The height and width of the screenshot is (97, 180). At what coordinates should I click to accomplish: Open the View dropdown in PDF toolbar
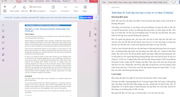[85, 9]
